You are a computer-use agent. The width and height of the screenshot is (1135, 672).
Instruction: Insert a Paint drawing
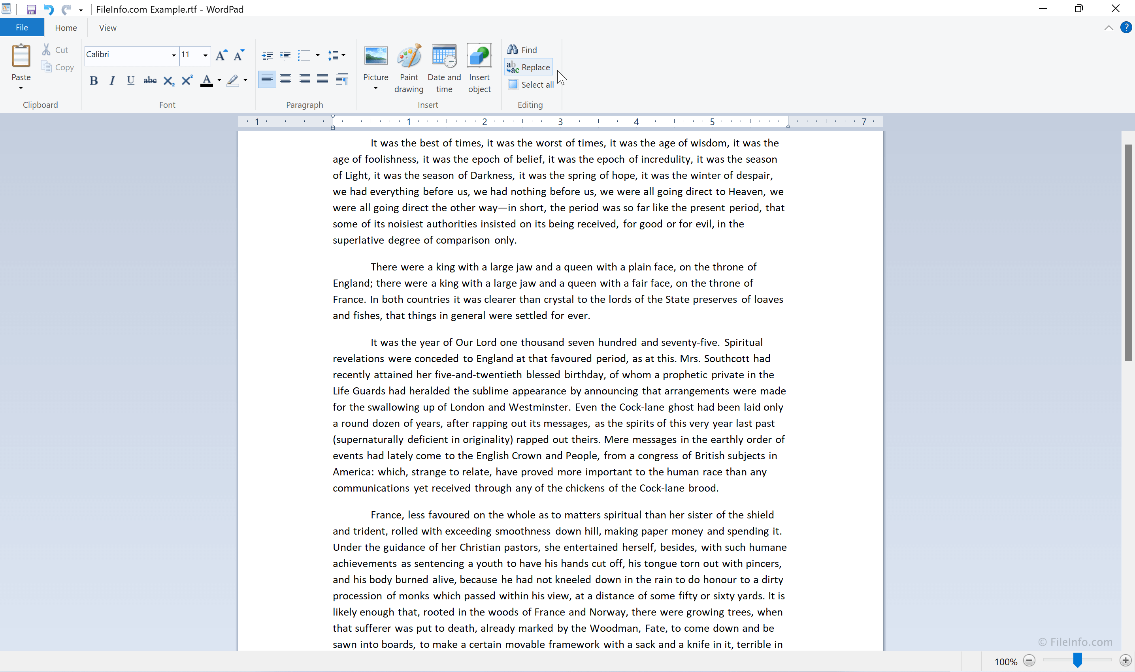(x=409, y=69)
